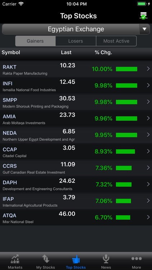Switch to Gainers segment

[35, 41]
